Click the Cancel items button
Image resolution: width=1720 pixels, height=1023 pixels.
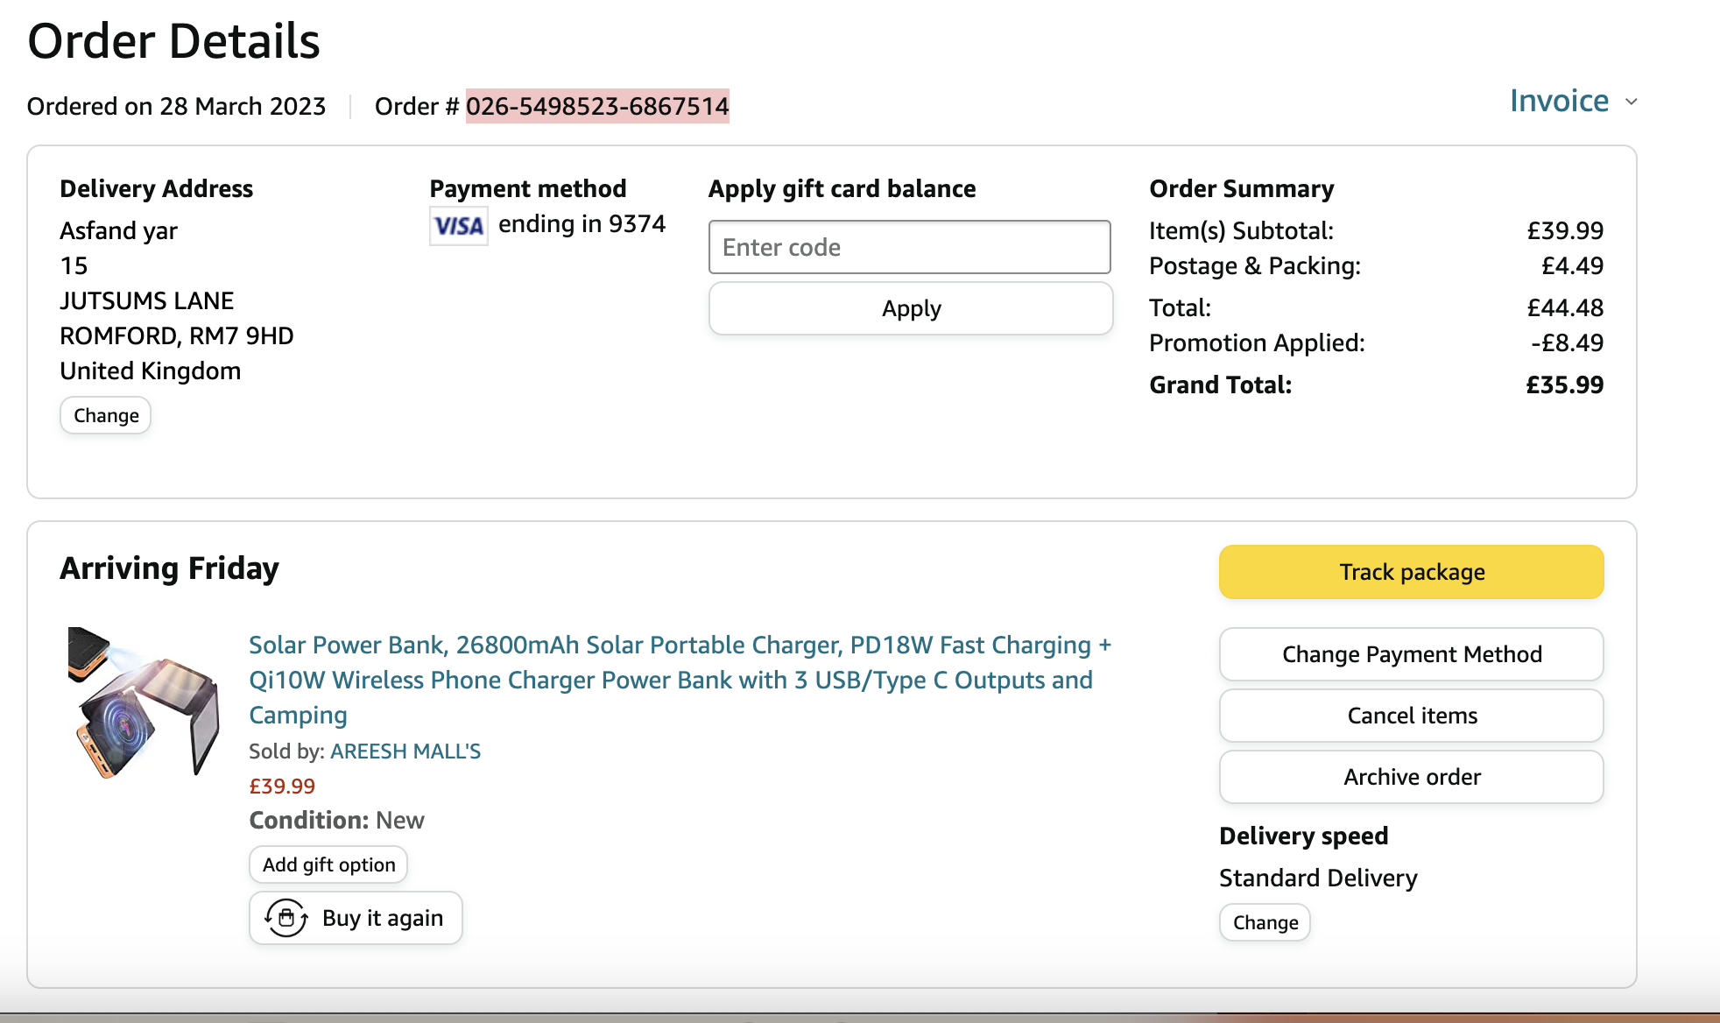tap(1411, 716)
